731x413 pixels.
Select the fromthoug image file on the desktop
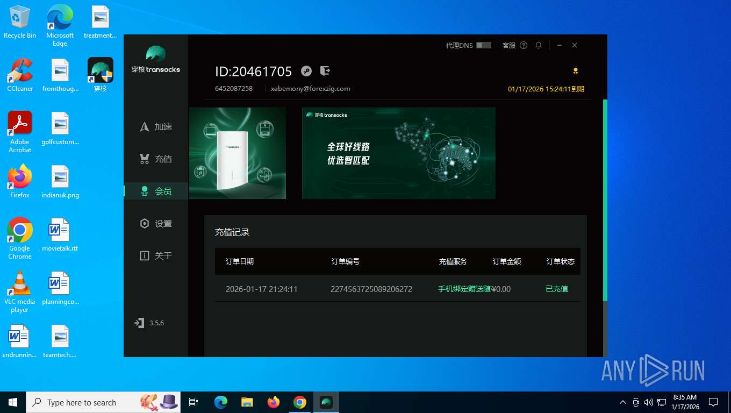(60, 75)
